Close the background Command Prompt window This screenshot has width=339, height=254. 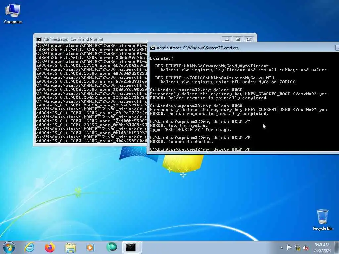(x=249, y=39)
